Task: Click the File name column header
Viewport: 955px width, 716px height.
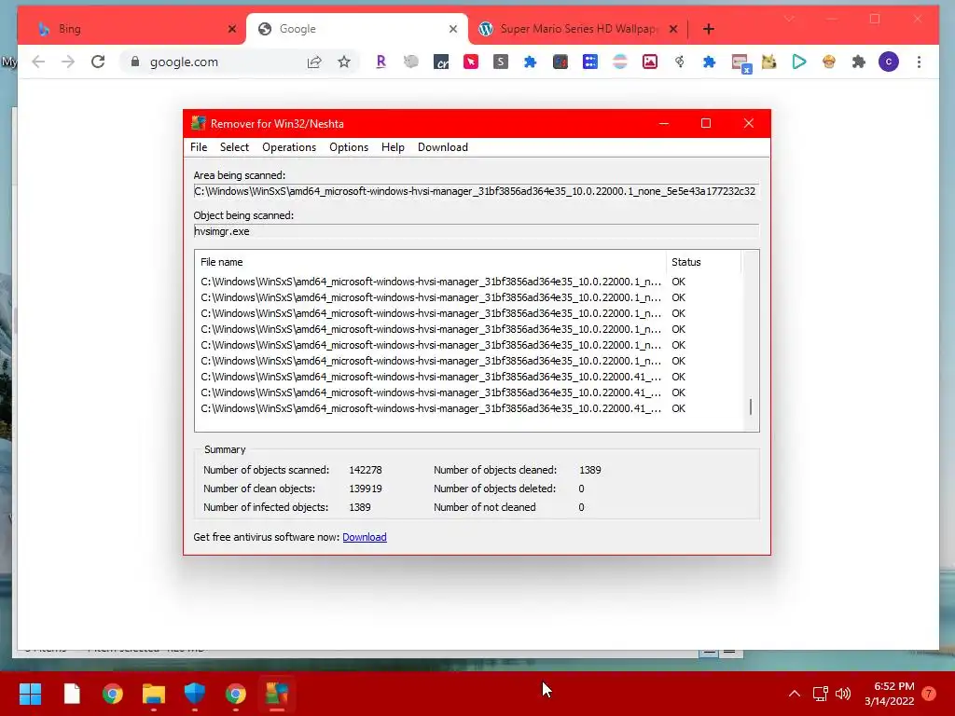Action: 431,262
